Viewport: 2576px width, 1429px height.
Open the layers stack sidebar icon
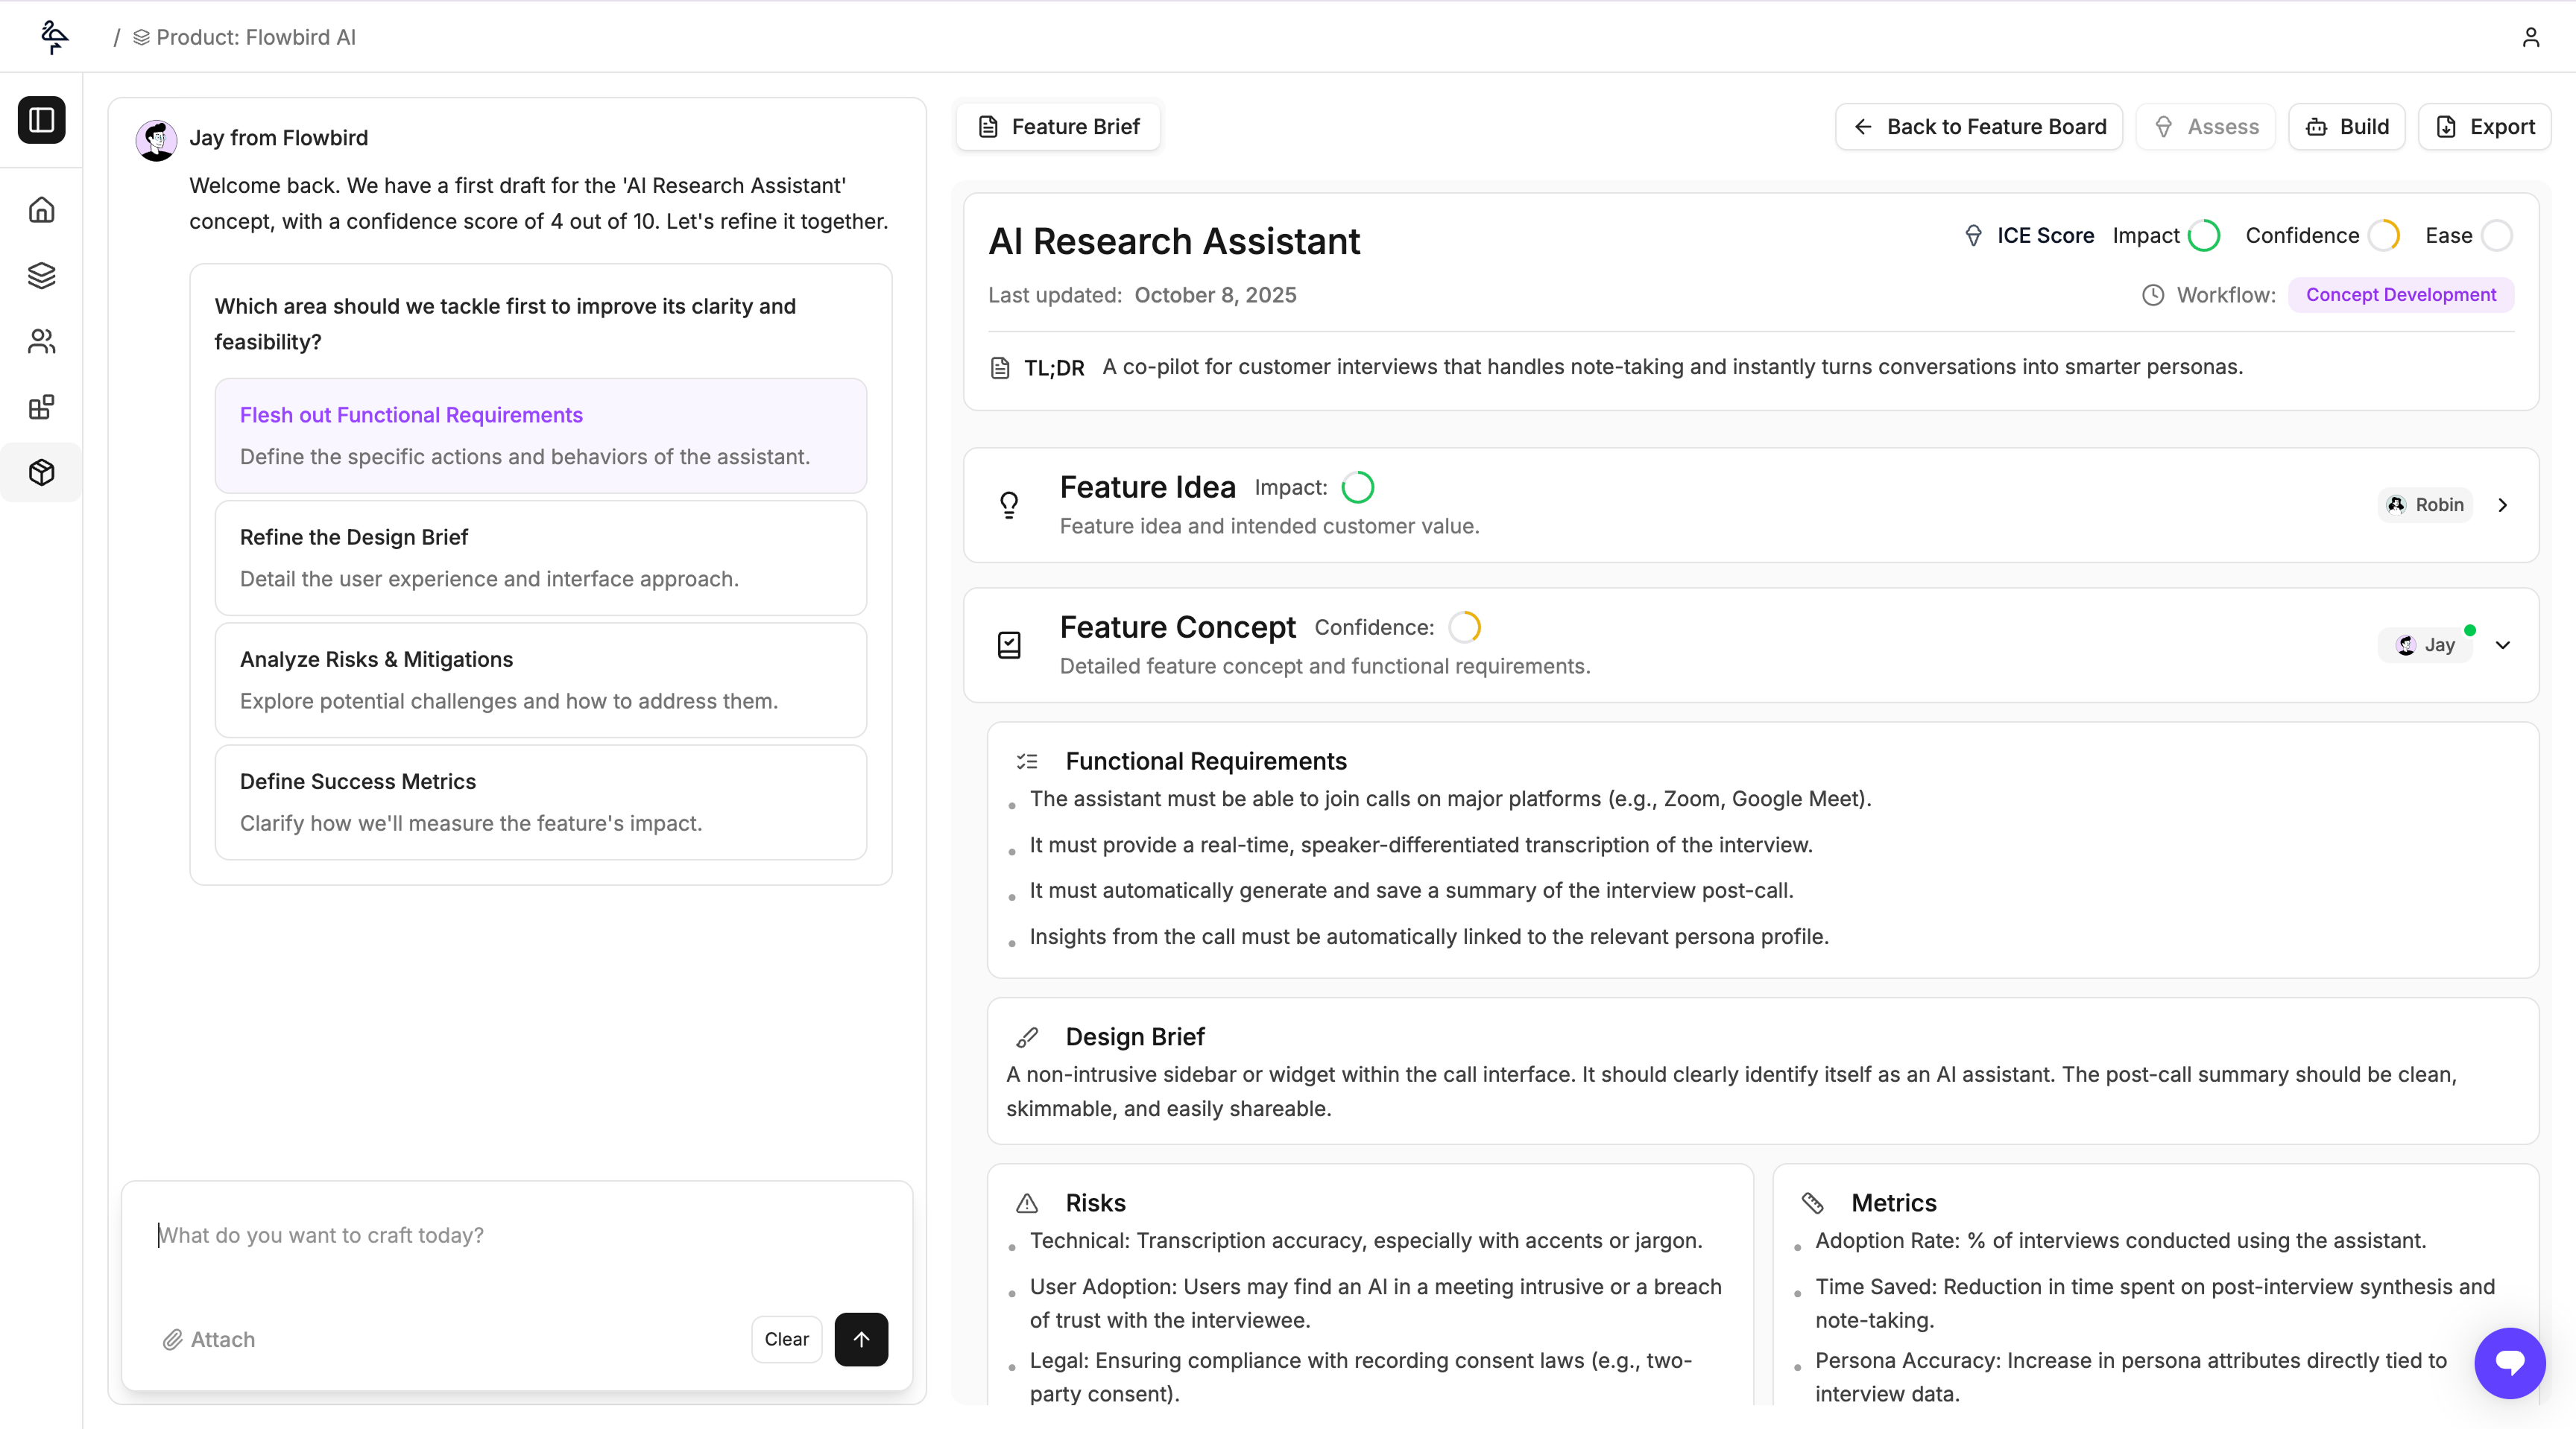pos(41,276)
